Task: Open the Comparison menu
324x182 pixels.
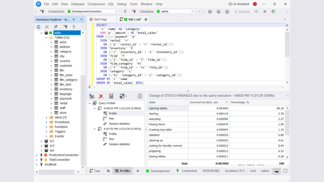Action: coord(96,4)
